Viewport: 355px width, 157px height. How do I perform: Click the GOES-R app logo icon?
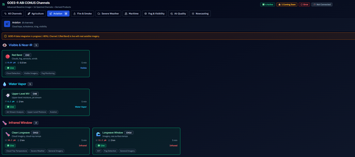pyautogui.click(x=4, y=5)
